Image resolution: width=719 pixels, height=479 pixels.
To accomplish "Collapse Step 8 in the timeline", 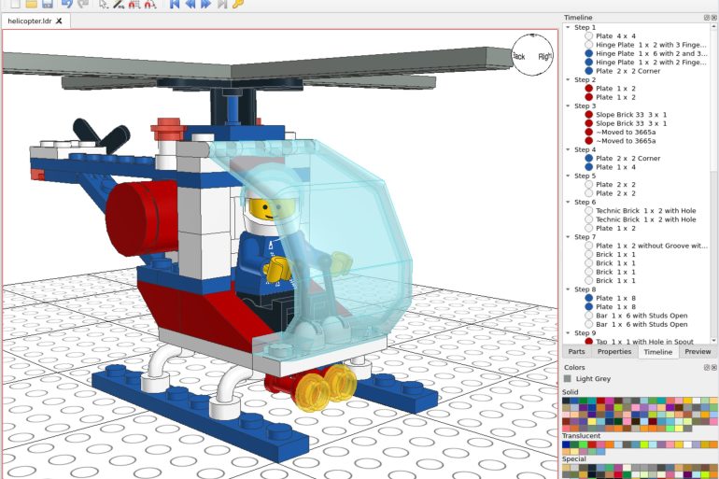I will click(x=568, y=289).
